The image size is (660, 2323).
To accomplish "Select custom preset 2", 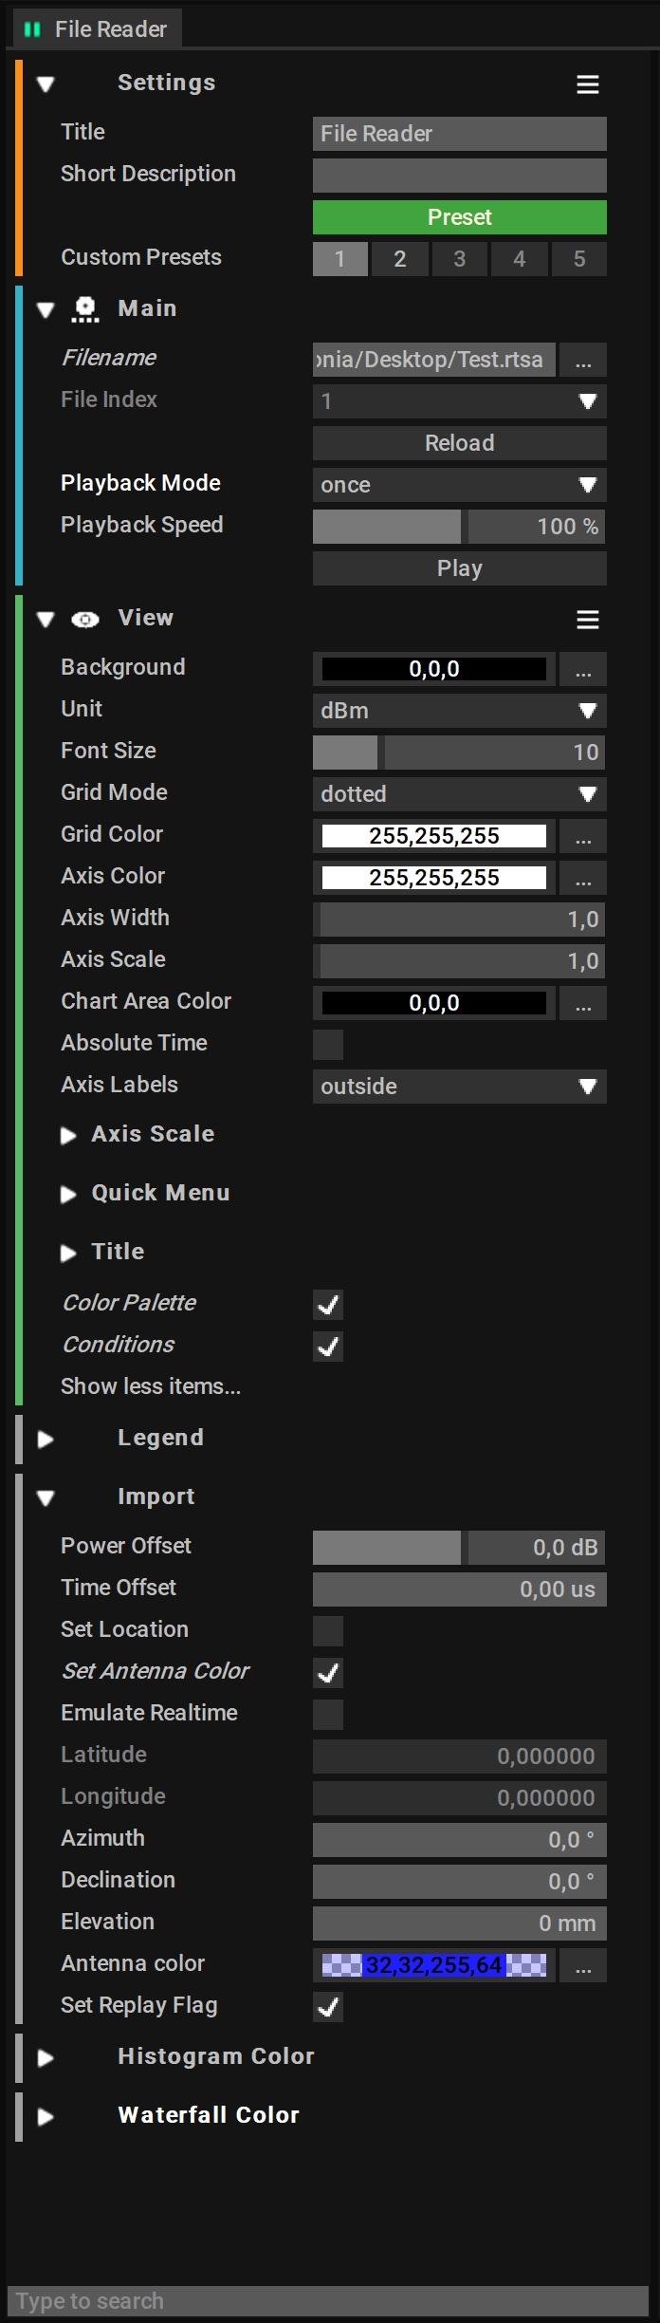I will coord(399,259).
